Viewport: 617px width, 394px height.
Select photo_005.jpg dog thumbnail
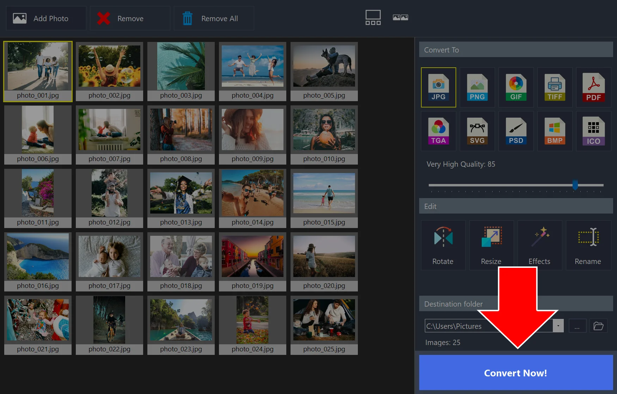pyautogui.click(x=324, y=72)
